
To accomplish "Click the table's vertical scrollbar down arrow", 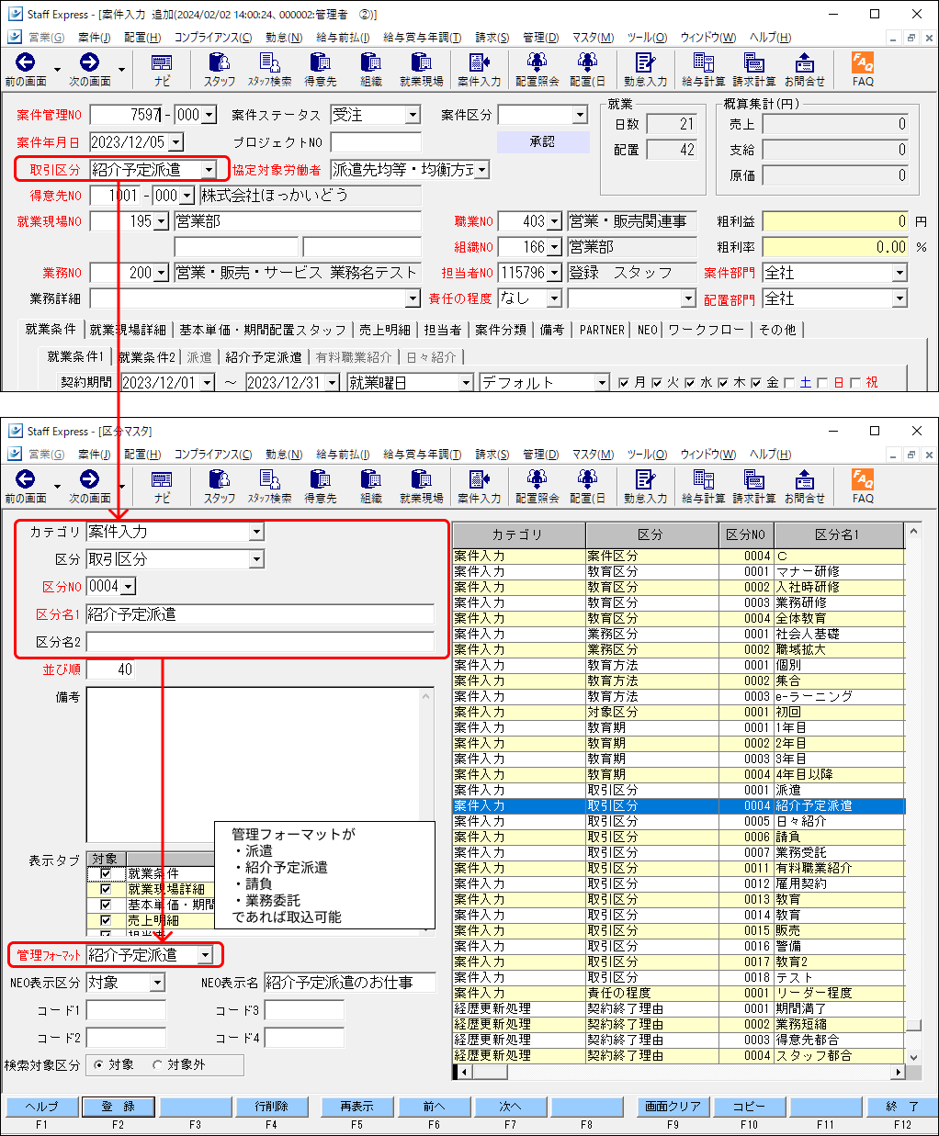I will pyautogui.click(x=913, y=1057).
